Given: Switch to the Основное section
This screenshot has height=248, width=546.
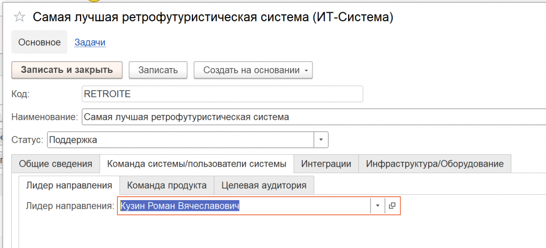Looking at the screenshot, I should (39, 42).
